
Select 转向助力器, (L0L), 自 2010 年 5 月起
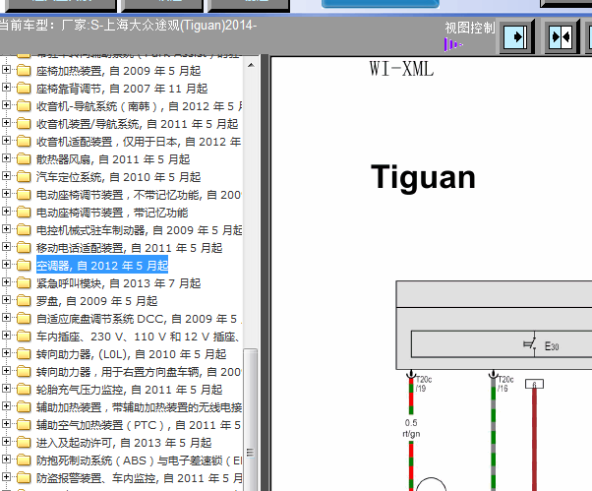[x=131, y=354]
